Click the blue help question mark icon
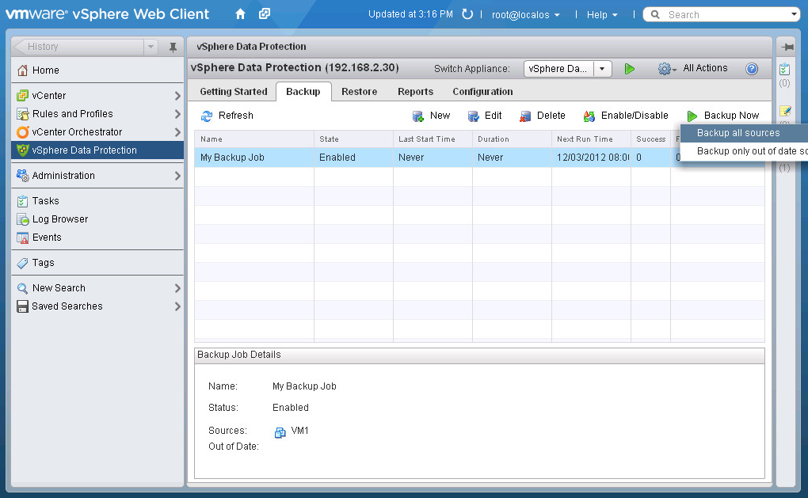This screenshot has width=808, height=498. pyautogui.click(x=752, y=69)
